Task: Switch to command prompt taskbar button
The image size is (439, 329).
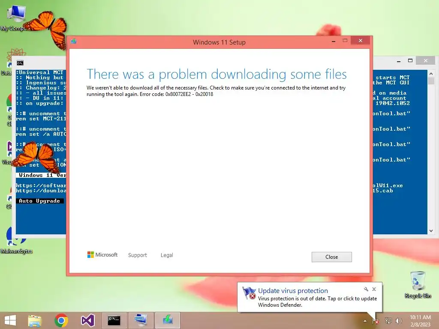Action: click(114, 320)
